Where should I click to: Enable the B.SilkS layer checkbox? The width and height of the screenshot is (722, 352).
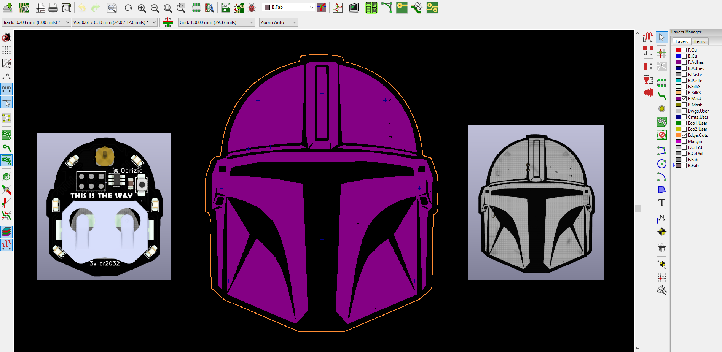[x=684, y=93]
